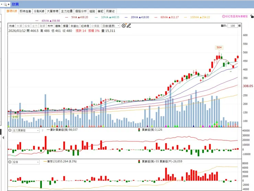254x191 pixels.
Task: Click the 欣興 stock name
Action: 15,4
